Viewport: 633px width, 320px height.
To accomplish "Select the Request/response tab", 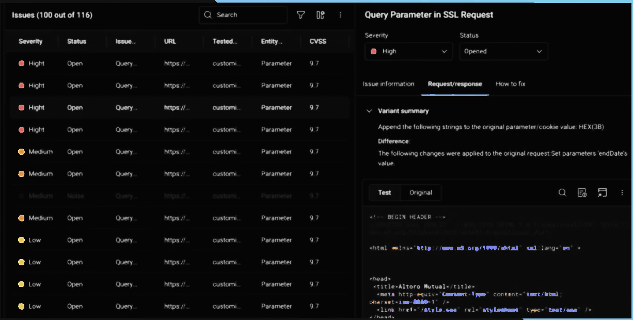I will pos(455,84).
